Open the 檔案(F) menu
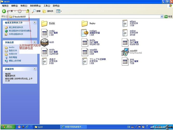The width and height of the screenshot is (173, 130). click(5, 5)
